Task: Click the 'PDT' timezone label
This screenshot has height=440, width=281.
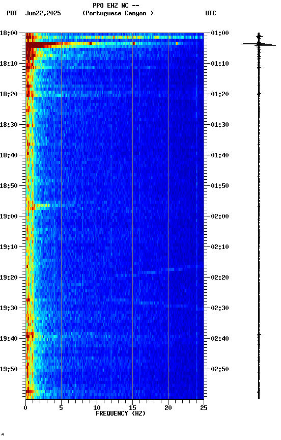Action: pyautogui.click(x=12, y=13)
